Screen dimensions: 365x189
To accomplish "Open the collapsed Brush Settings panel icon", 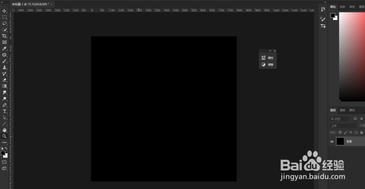I will point(323,26).
